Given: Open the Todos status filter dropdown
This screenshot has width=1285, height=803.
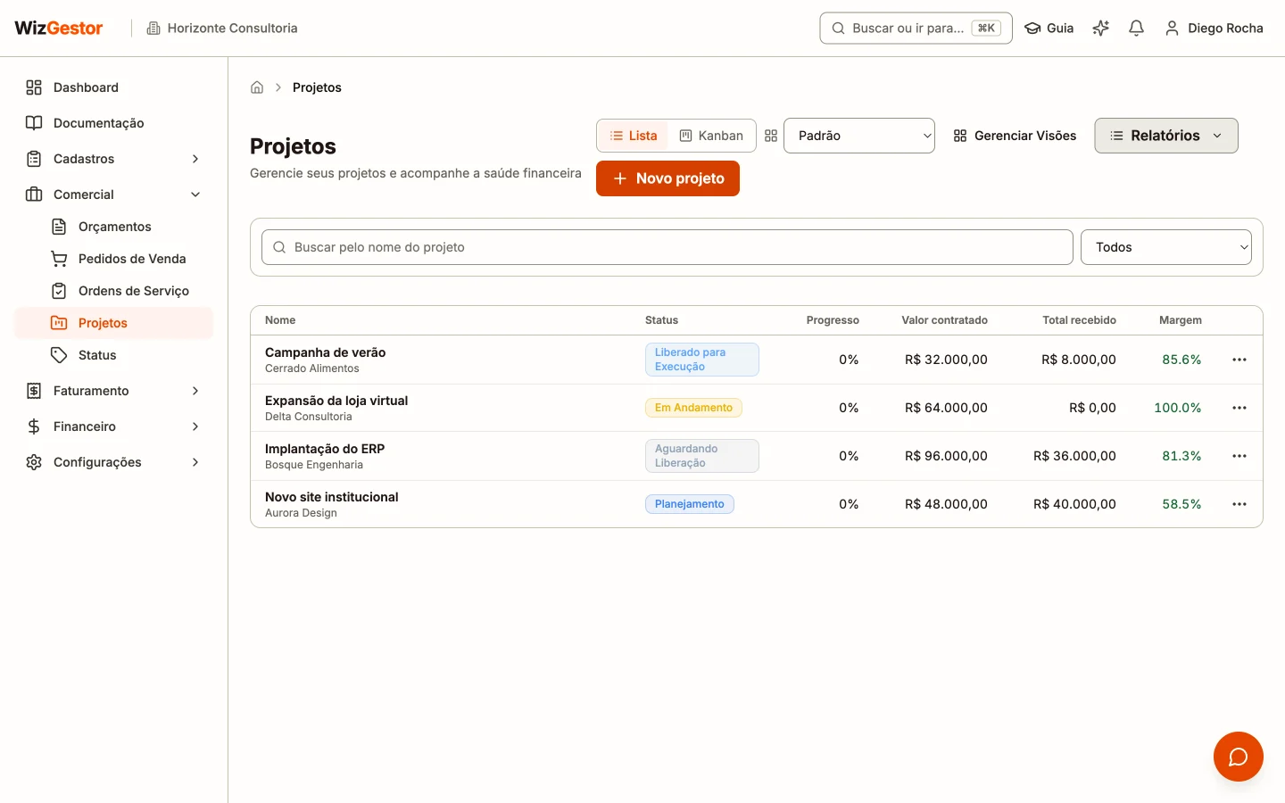Looking at the screenshot, I should 1166,247.
